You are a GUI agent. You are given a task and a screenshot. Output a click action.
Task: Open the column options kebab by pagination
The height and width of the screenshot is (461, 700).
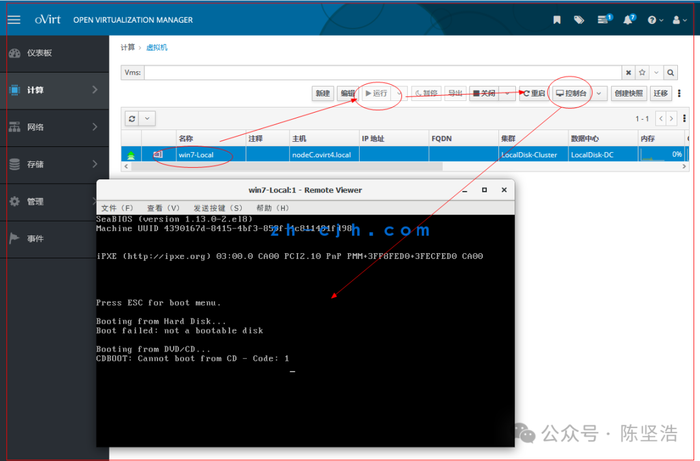click(x=684, y=118)
